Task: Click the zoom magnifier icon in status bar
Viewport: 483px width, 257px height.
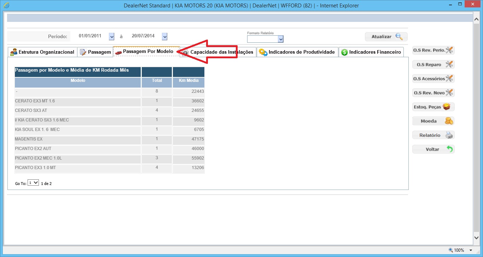Action: [450, 250]
